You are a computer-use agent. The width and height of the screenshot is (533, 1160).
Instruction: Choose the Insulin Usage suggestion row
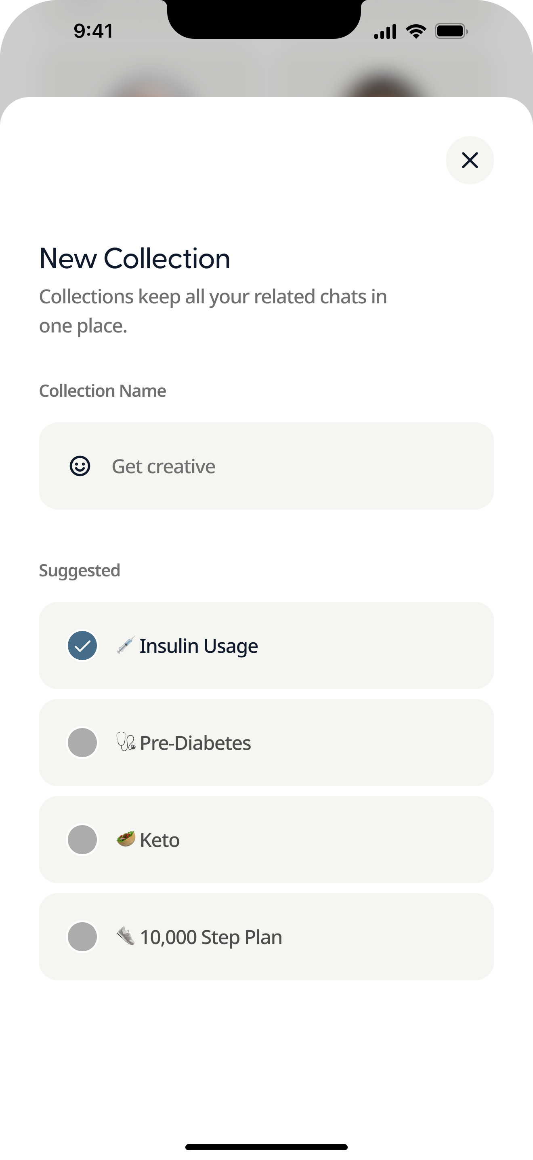pyautogui.click(x=266, y=646)
